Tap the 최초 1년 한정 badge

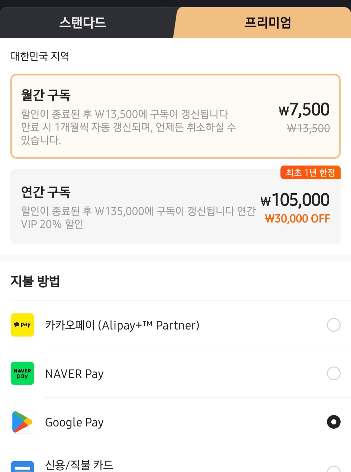tap(310, 172)
